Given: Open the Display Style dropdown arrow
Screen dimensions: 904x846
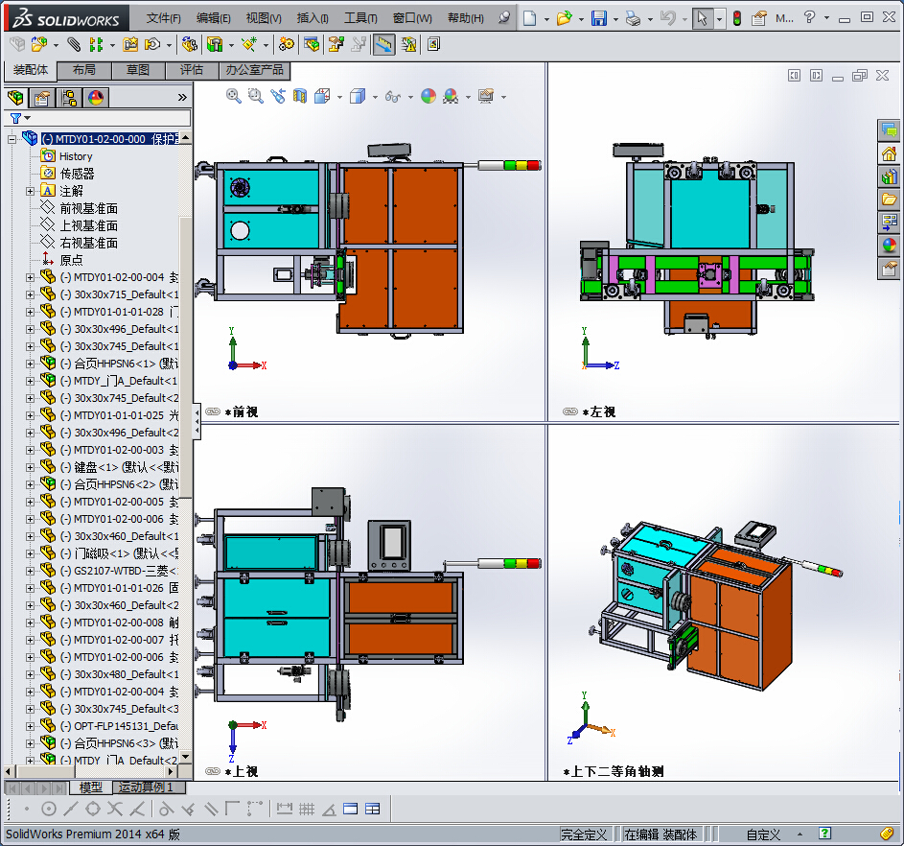Looking at the screenshot, I should 376,97.
